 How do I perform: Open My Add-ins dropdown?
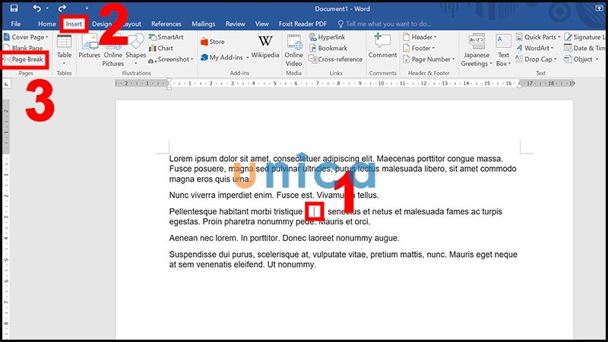tap(224, 58)
